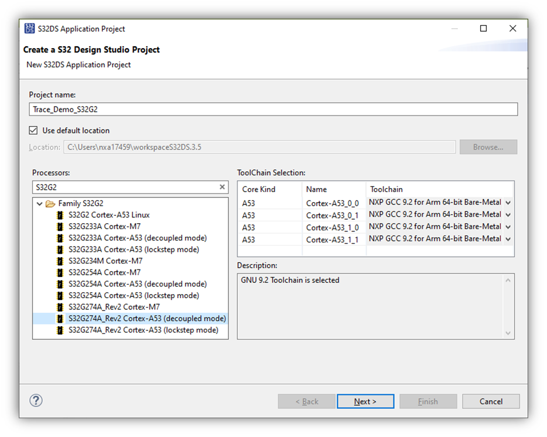Click the S32G233A Cortex-M7 chip icon
This screenshot has width=547, height=437.
click(x=59, y=227)
